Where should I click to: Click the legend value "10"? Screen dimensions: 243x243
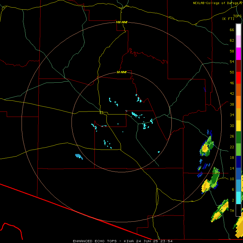click(232, 179)
